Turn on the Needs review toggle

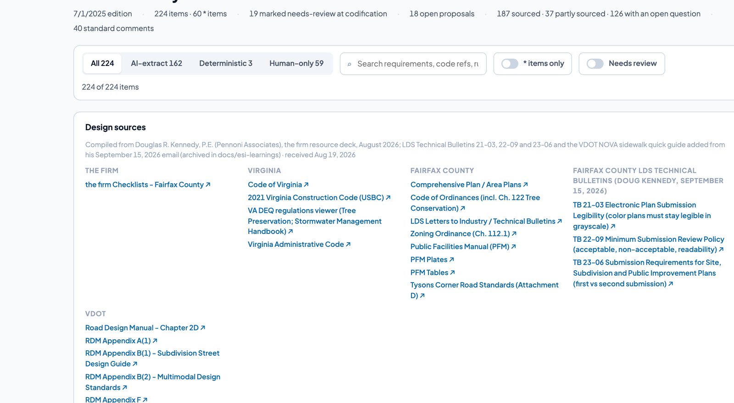pos(595,64)
